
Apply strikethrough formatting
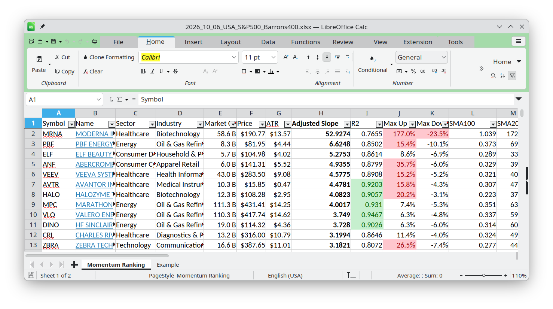[x=175, y=71]
